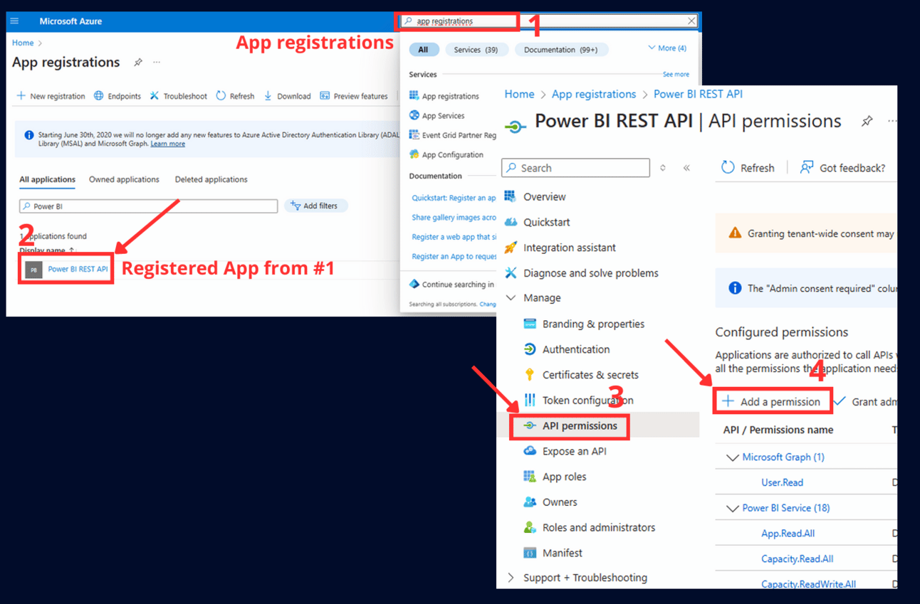Collapse the Microsoft Graph (1) permissions group

(x=732, y=457)
